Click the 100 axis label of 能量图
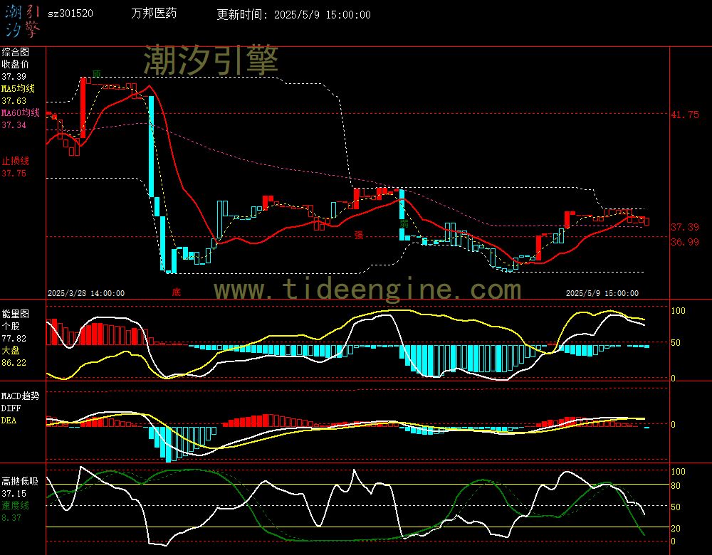 (678, 311)
